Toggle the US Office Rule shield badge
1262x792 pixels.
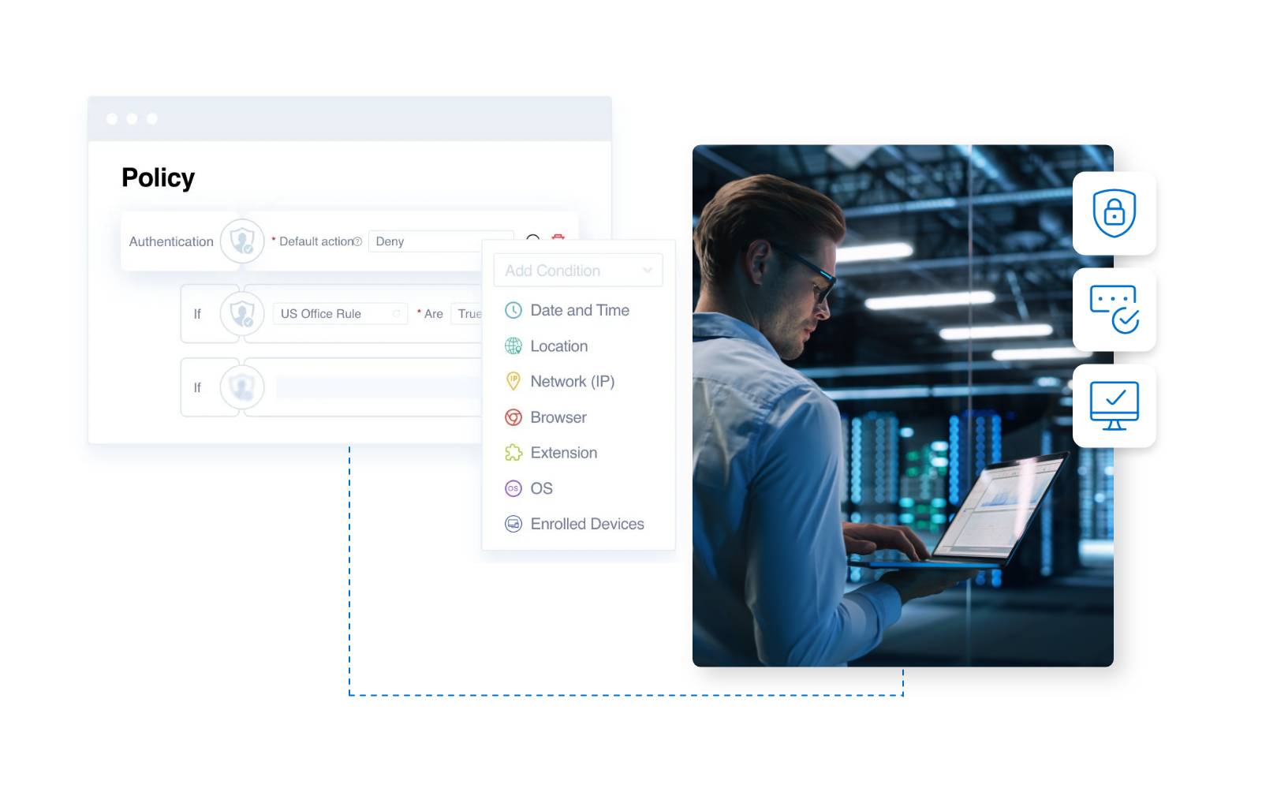coord(241,313)
